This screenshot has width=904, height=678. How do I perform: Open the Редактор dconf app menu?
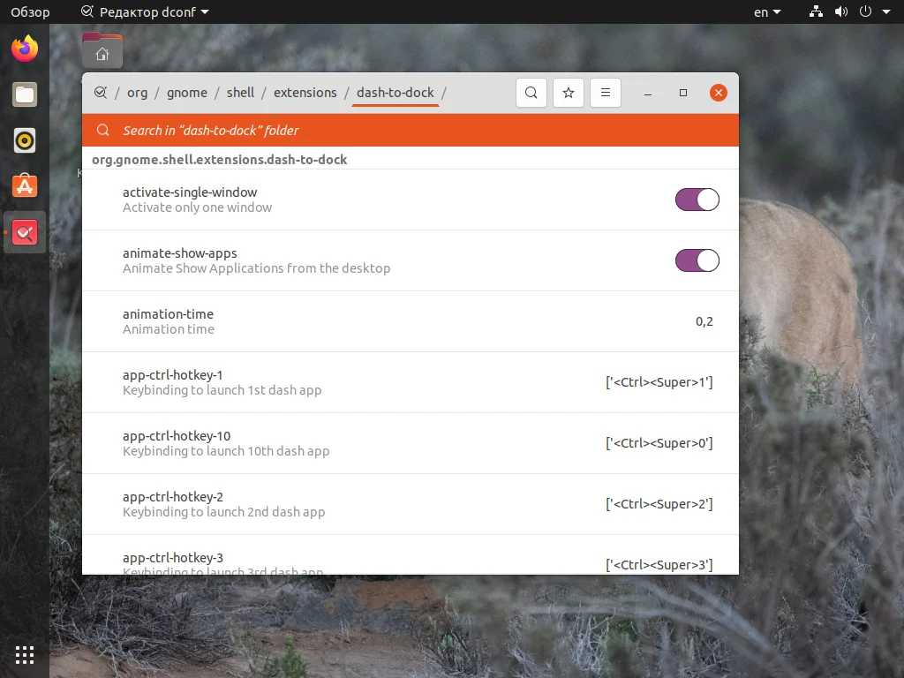click(x=141, y=11)
